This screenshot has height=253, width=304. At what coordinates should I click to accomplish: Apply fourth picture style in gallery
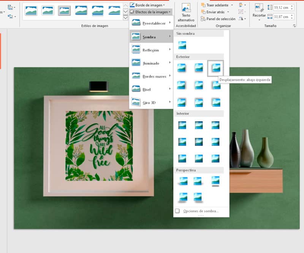(x=81, y=11)
